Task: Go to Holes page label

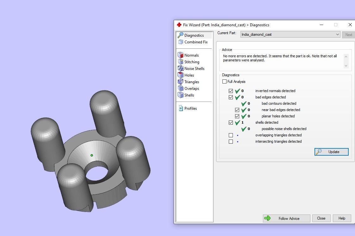Action: (189, 75)
